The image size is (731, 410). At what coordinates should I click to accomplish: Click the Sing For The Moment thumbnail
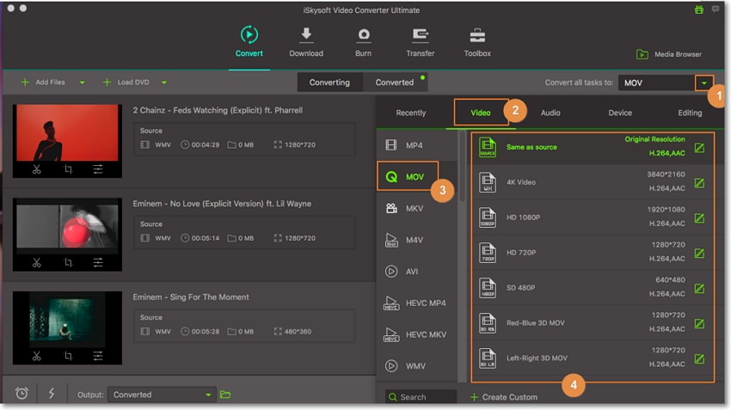(68, 320)
